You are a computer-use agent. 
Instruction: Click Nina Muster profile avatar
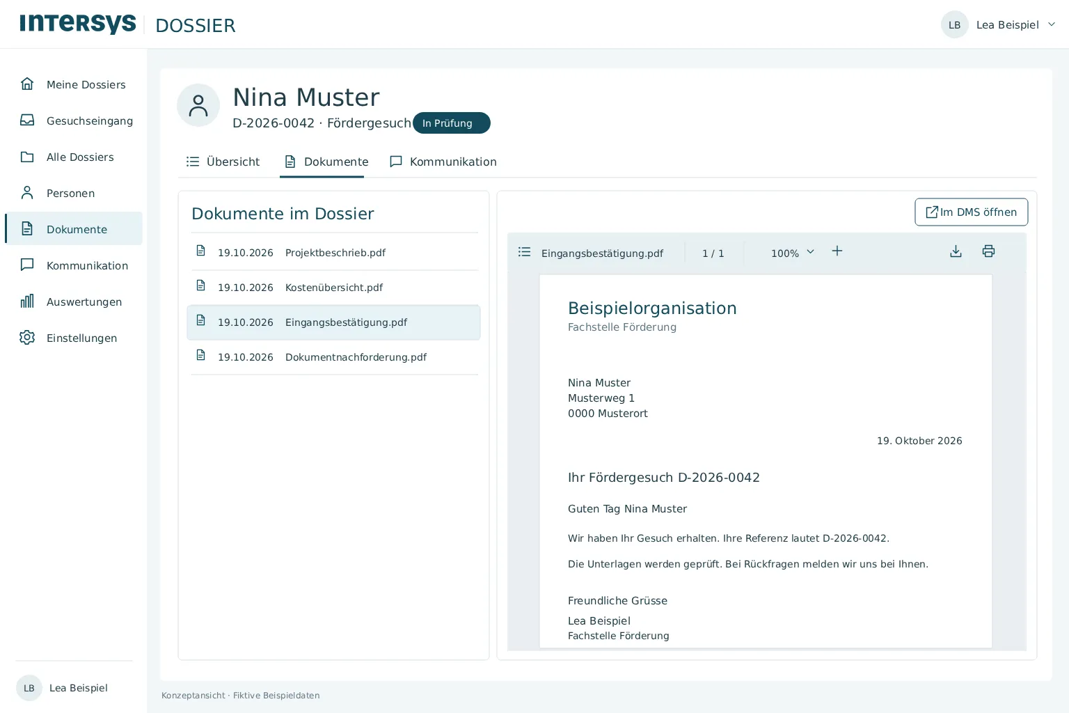point(198,105)
